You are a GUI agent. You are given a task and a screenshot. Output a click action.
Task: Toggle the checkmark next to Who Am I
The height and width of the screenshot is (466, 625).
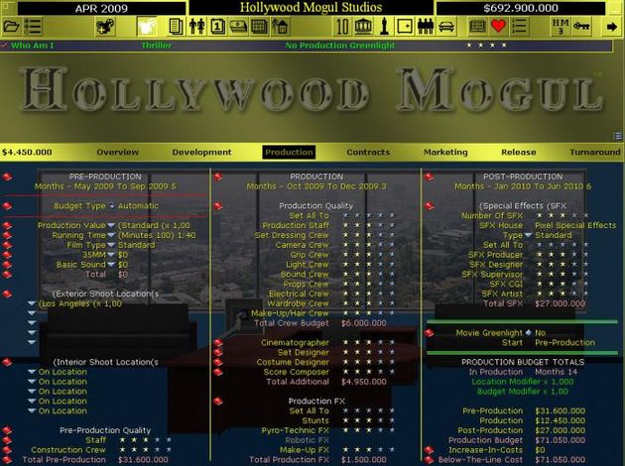click(x=4, y=45)
